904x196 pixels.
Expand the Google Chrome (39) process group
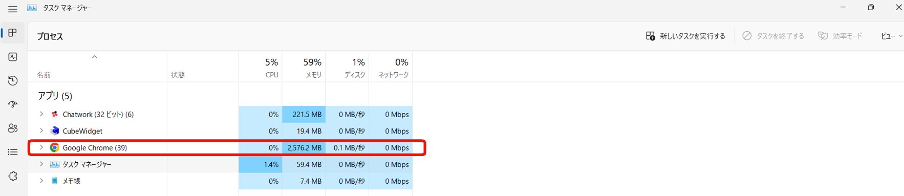[x=41, y=147]
